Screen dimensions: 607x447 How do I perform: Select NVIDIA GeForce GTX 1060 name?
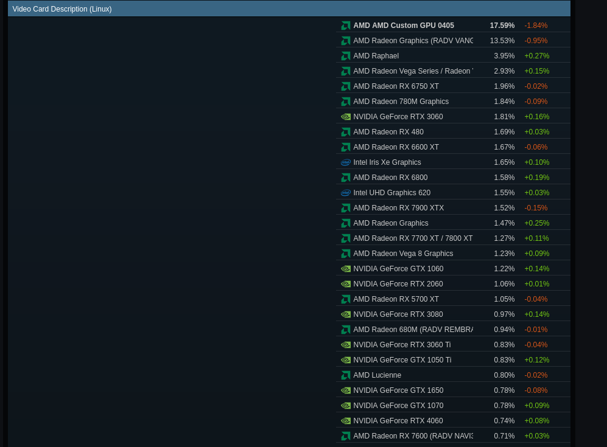[398, 269]
